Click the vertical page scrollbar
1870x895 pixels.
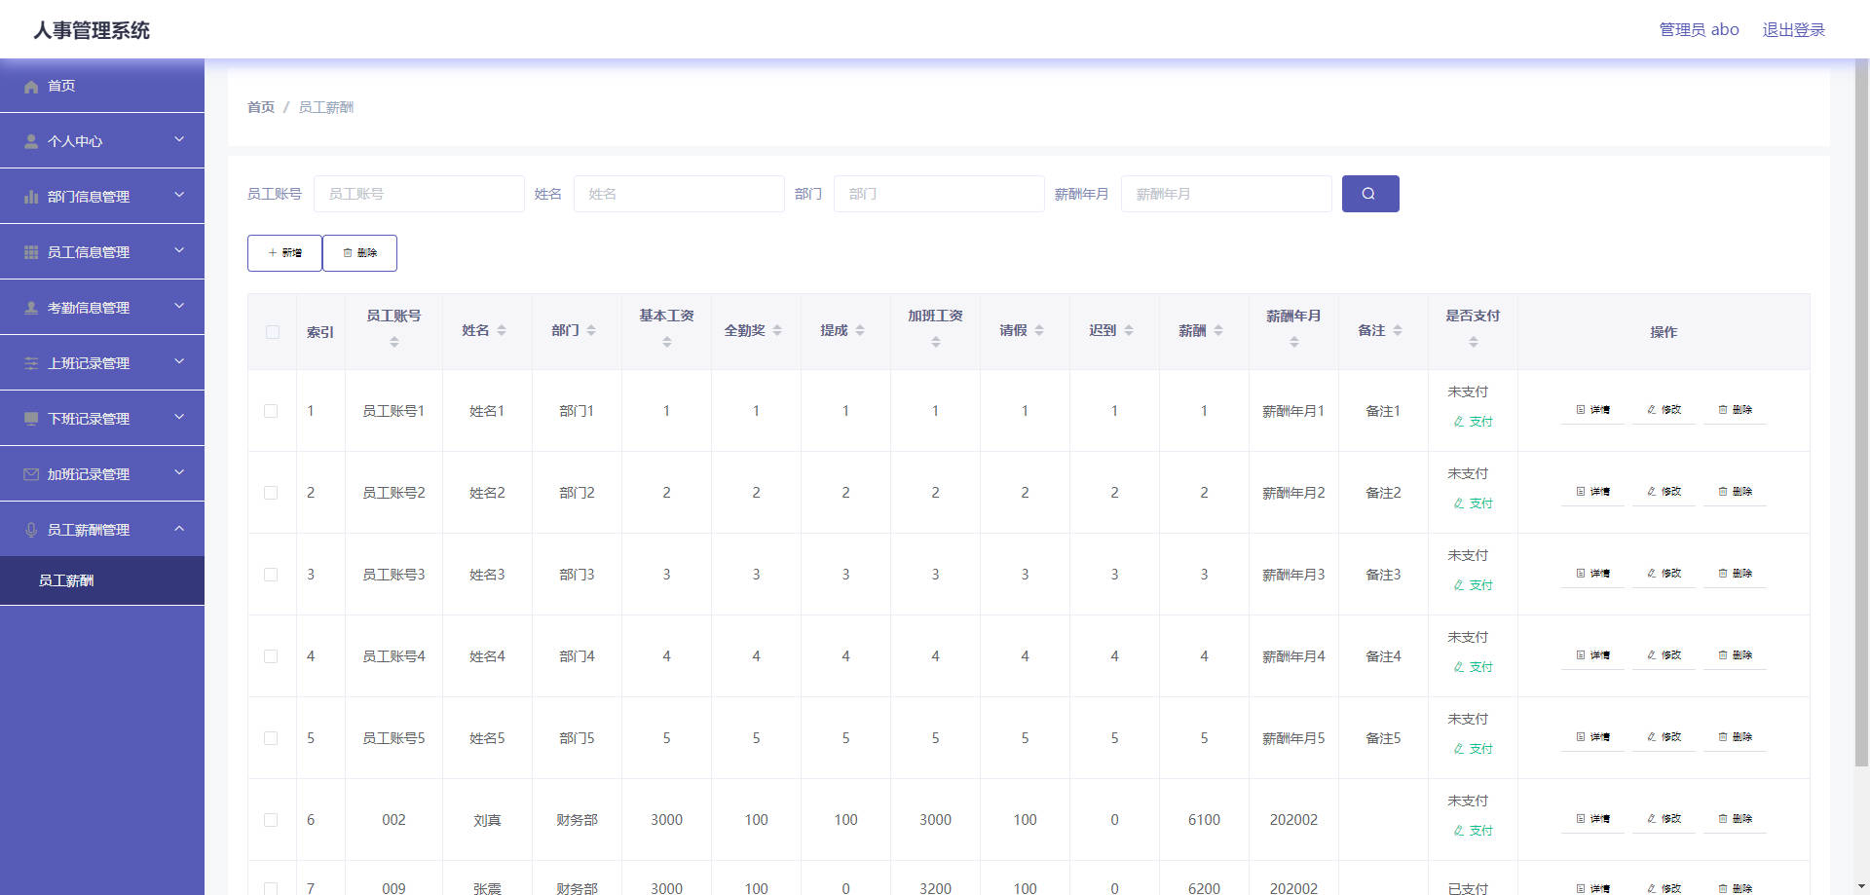(1861, 413)
